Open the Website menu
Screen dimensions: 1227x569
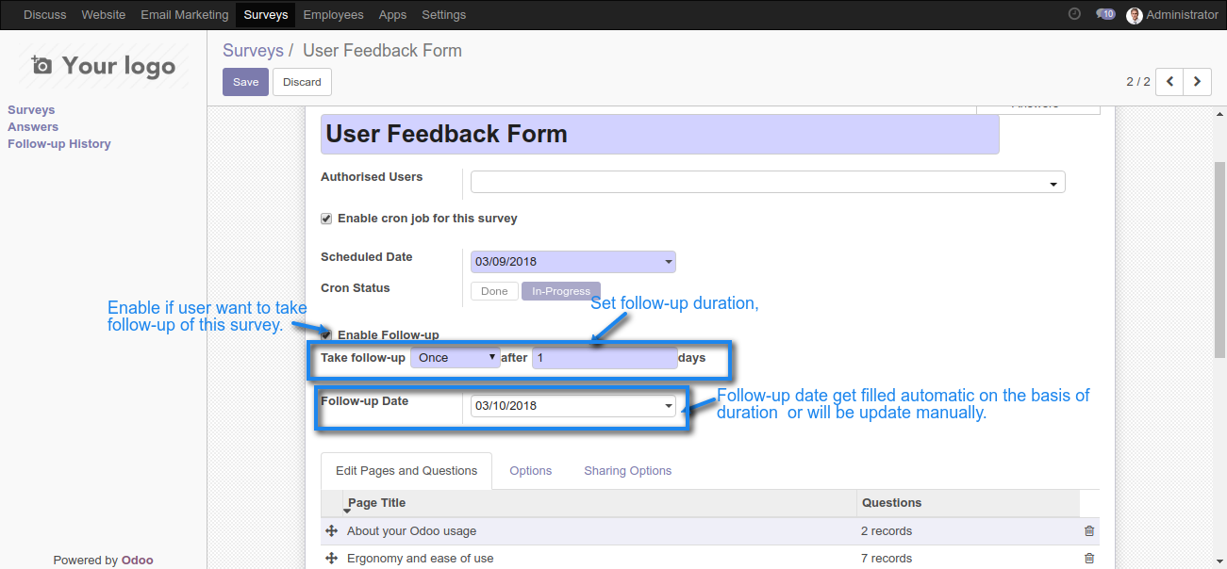click(104, 15)
